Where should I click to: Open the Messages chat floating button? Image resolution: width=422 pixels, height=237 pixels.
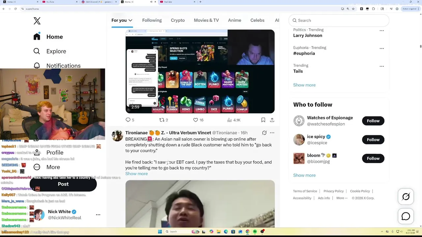click(406, 216)
